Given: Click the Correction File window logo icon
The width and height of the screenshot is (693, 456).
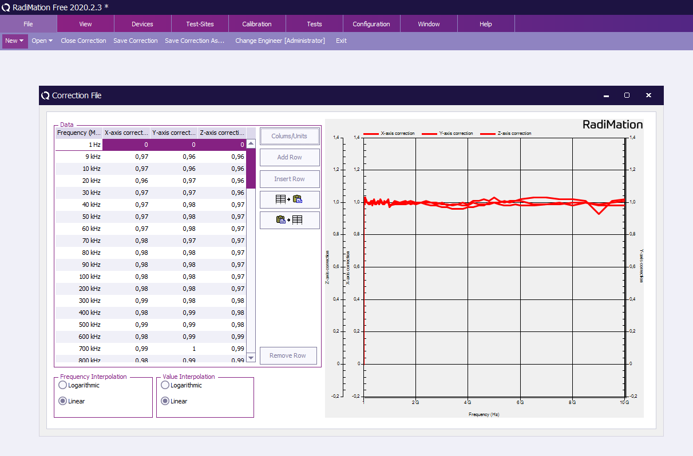Looking at the screenshot, I should tap(45, 95).
